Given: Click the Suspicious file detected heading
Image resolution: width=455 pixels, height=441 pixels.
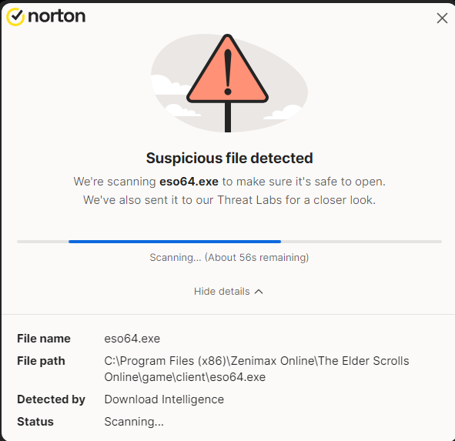Looking at the screenshot, I should point(229,158).
